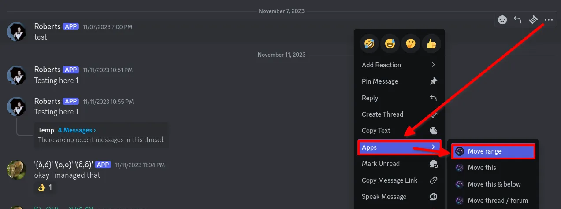Click the reply arrow icon in message toolbar
561x209 pixels.
(x=518, y=20)
